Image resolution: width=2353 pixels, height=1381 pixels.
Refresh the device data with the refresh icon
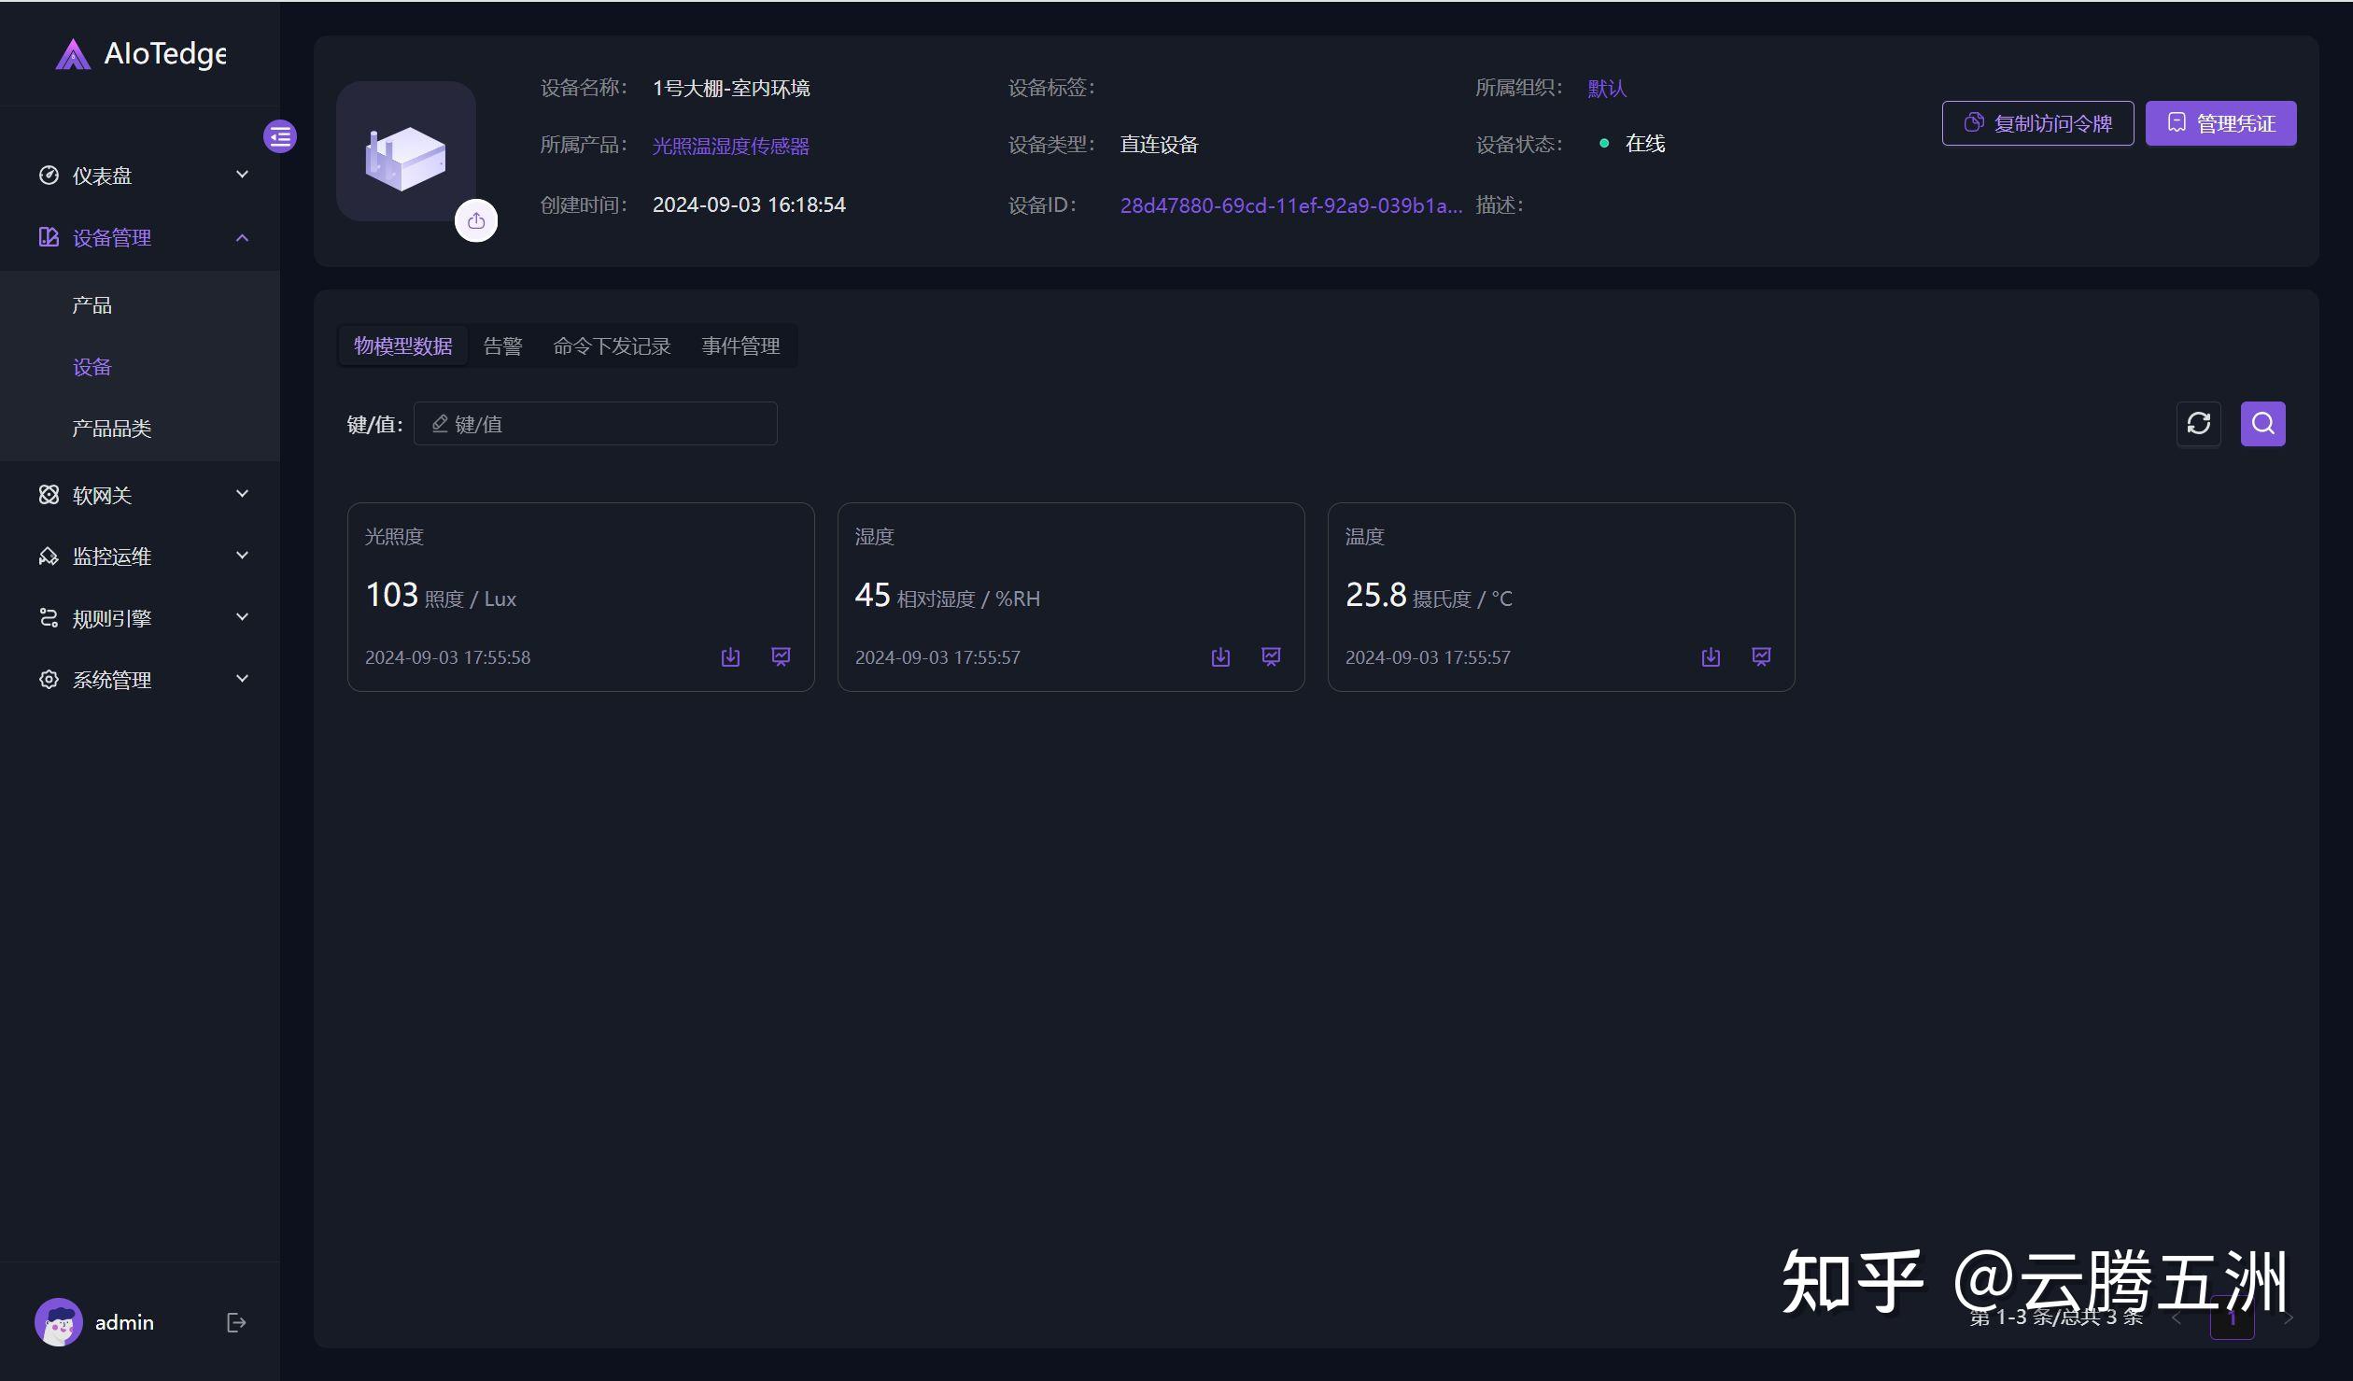click(2199, 423)
